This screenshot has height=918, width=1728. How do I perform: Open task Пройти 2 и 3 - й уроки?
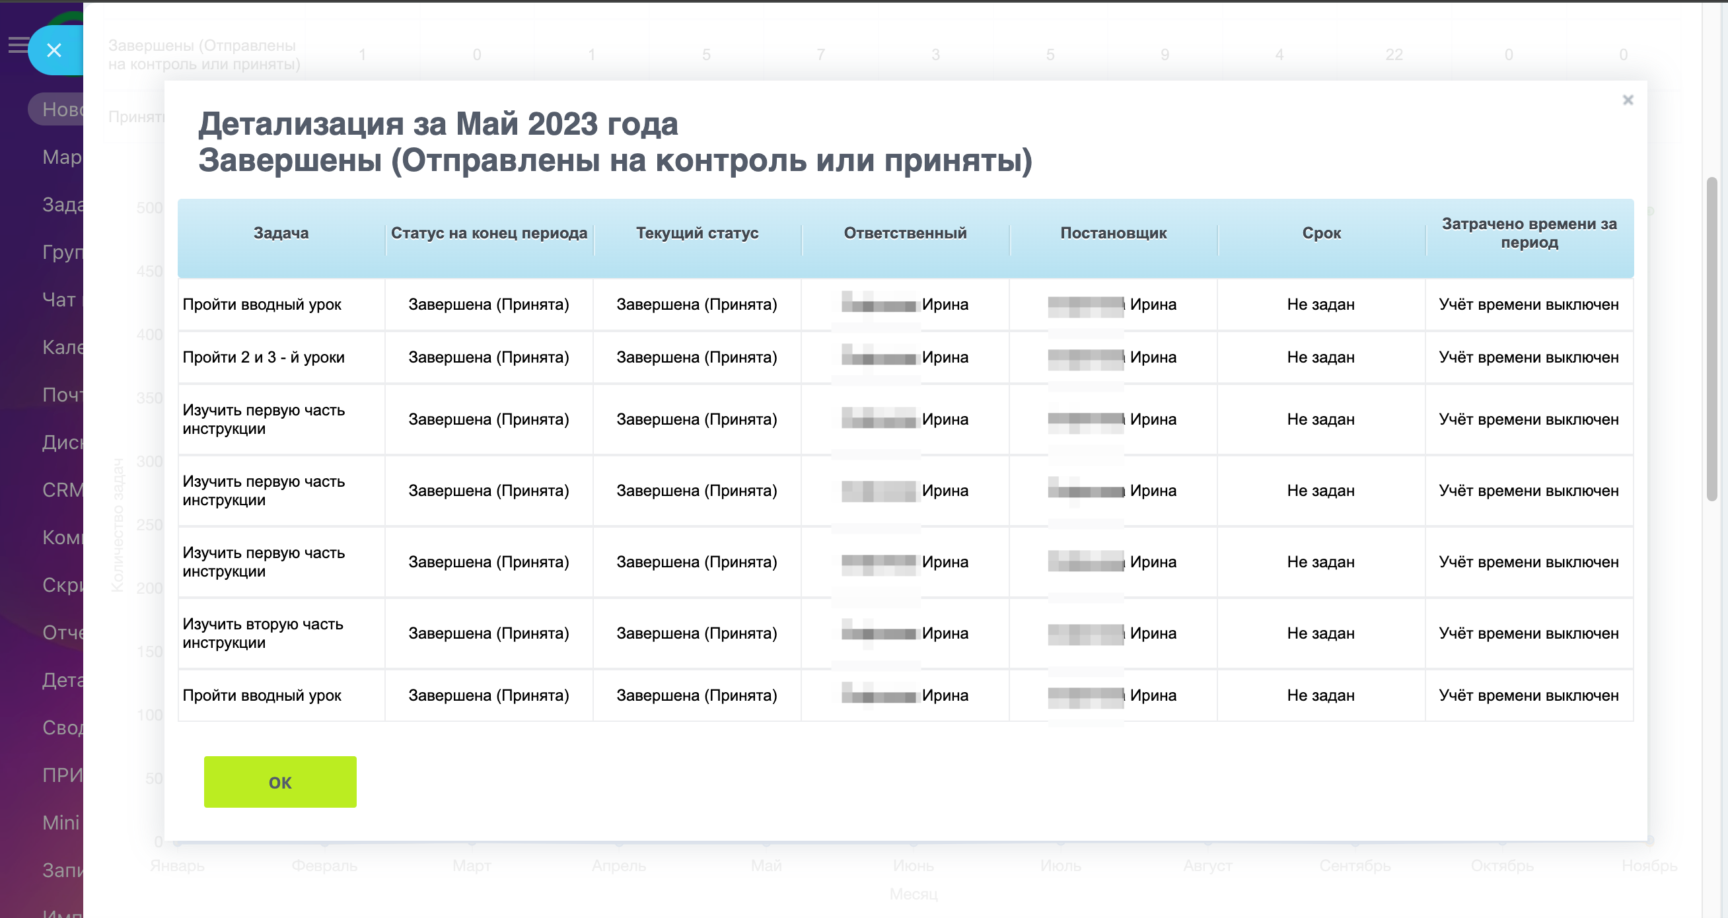(x=263, y=357)
